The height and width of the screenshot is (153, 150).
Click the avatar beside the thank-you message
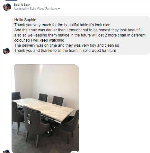[x=6, y=51]
